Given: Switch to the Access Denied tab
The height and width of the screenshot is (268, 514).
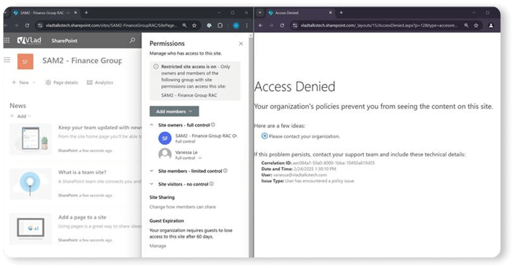Looking at the screenshot, I should [x=299, y=13].
